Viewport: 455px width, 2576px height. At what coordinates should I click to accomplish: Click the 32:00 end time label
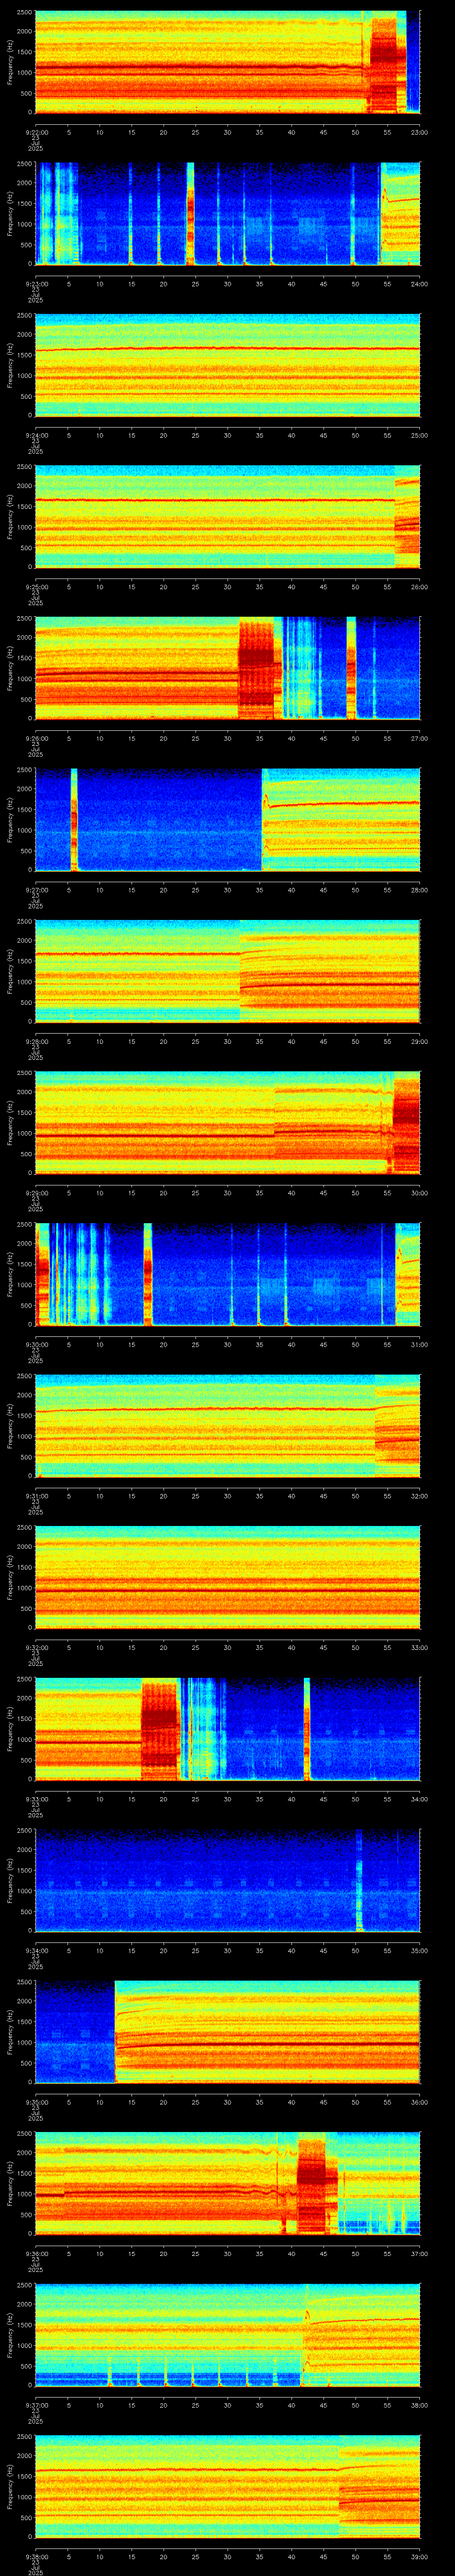click(419, 1496)
